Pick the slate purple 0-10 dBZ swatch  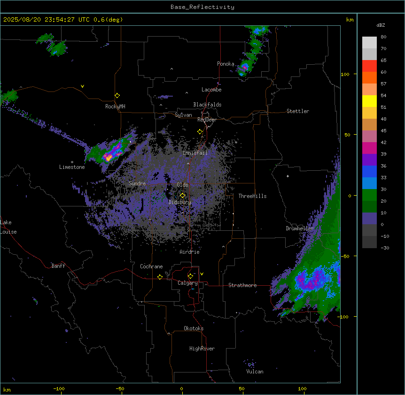point(369,219)
